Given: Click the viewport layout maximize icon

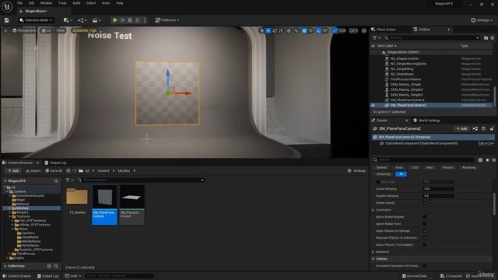Looking at the screenshot, I should [x=364, y=30].
